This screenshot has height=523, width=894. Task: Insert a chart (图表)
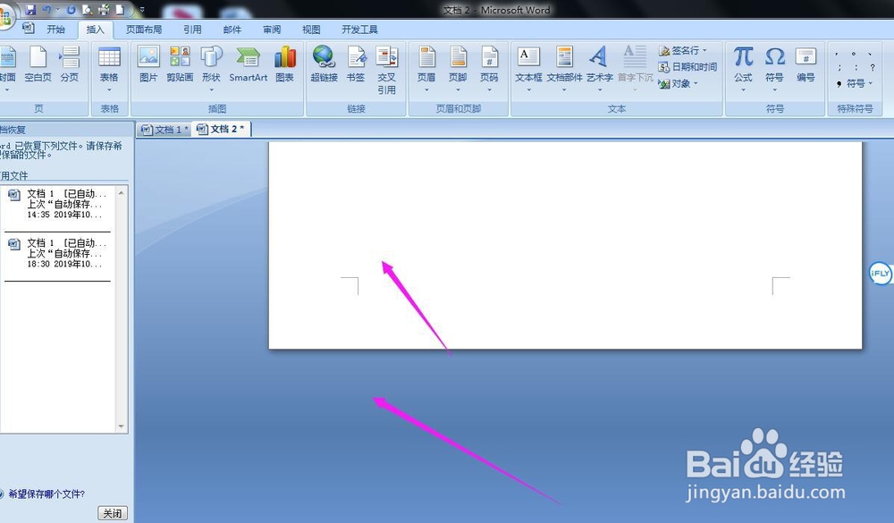(284, 64)
